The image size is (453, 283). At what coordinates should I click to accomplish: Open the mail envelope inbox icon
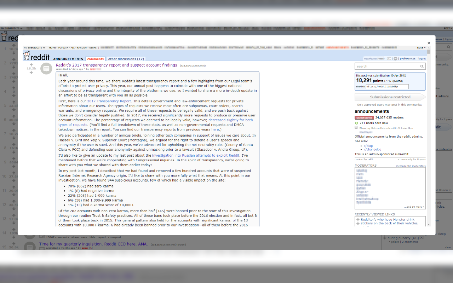(389, 59)
